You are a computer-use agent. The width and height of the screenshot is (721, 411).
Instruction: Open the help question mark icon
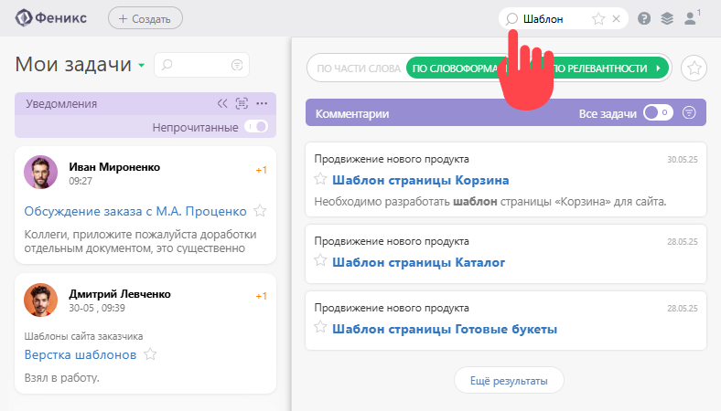644,19
